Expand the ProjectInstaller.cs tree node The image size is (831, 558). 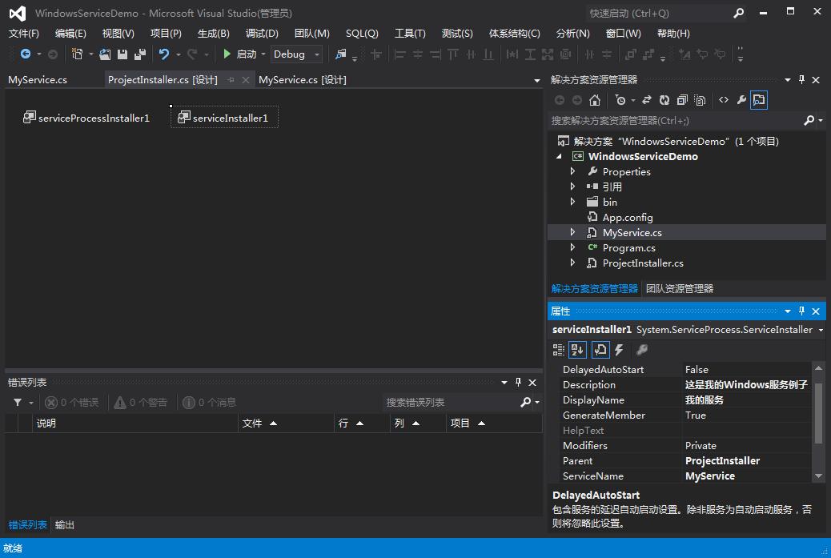[x=572, y=263]
